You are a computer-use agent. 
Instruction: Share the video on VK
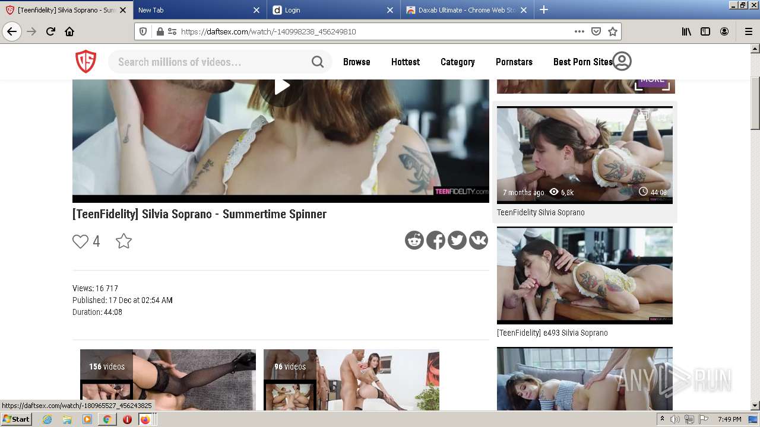(479, 240)
